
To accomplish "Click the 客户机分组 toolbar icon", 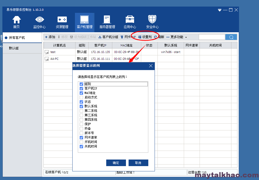I will [x=100, y=37].
